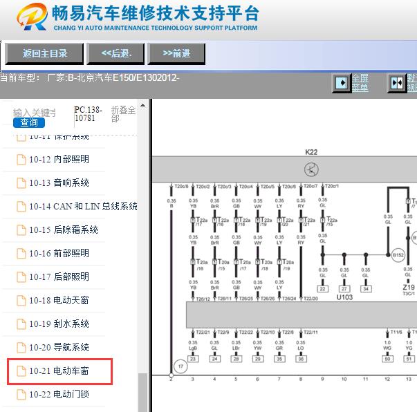Click document icon of 10-13 音响系统

[21, 183]
